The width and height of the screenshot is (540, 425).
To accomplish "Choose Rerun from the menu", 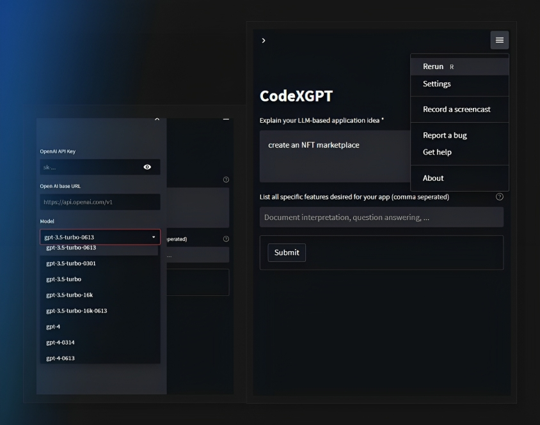I will coord(459,66).
